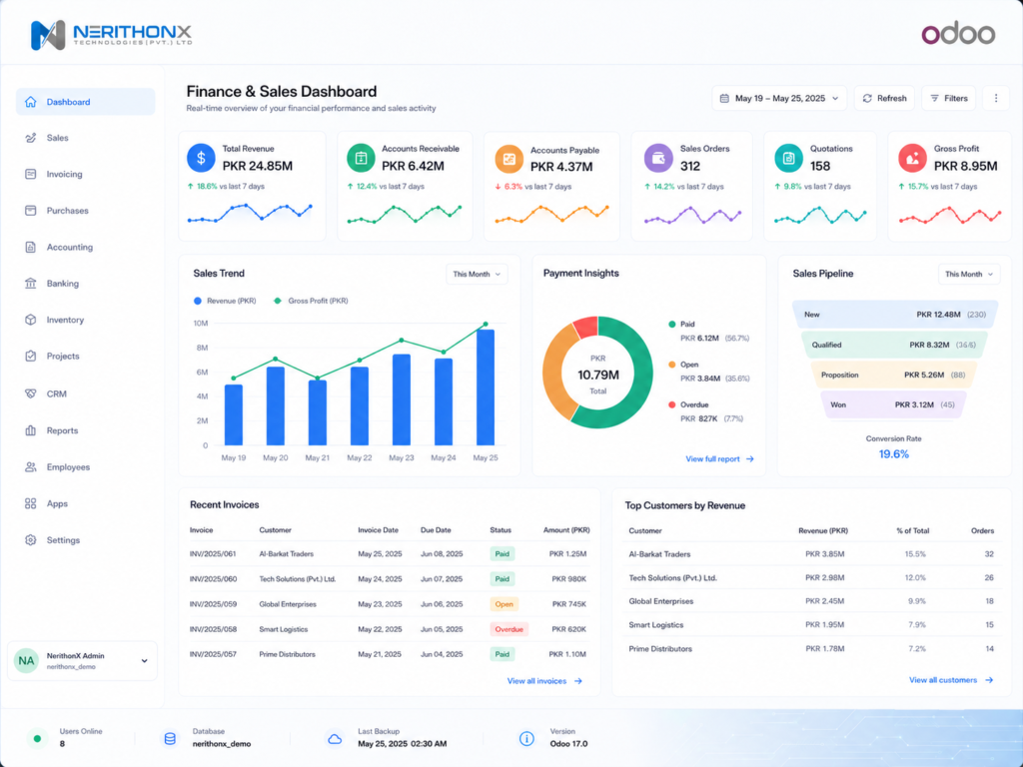Click the NA user avatar

click(26, 661)
